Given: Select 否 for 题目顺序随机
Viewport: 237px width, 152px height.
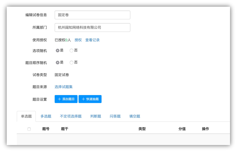Looking at the screenshot, I should (71, 62).
